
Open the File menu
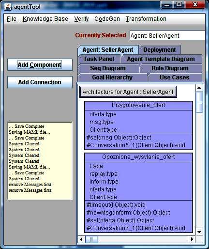12,19
